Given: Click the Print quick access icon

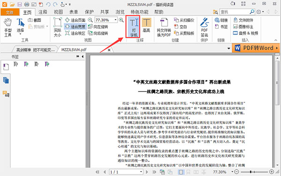Looking at the screenshot, I should click(27, 4).
